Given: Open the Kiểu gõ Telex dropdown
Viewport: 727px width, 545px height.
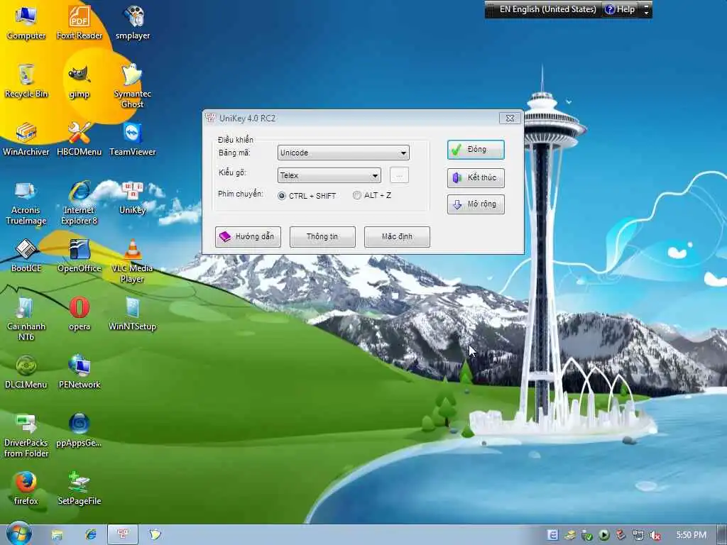Looking at the screenshot, I should point(329,175).
